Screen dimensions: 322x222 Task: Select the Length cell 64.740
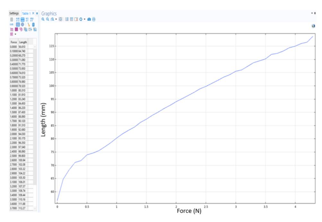23,51
